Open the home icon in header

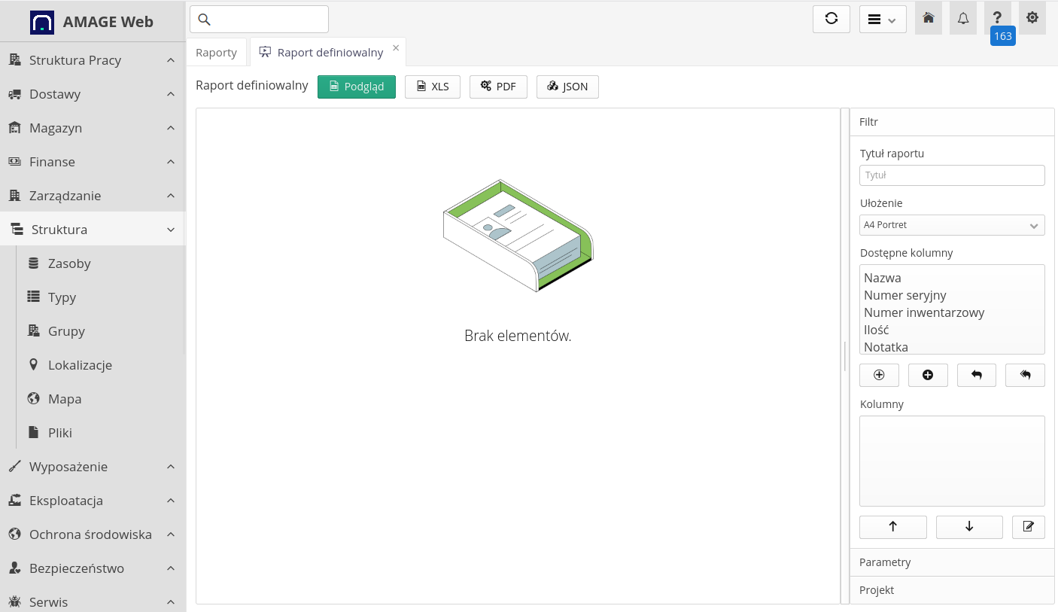click(x=928, y=19)
